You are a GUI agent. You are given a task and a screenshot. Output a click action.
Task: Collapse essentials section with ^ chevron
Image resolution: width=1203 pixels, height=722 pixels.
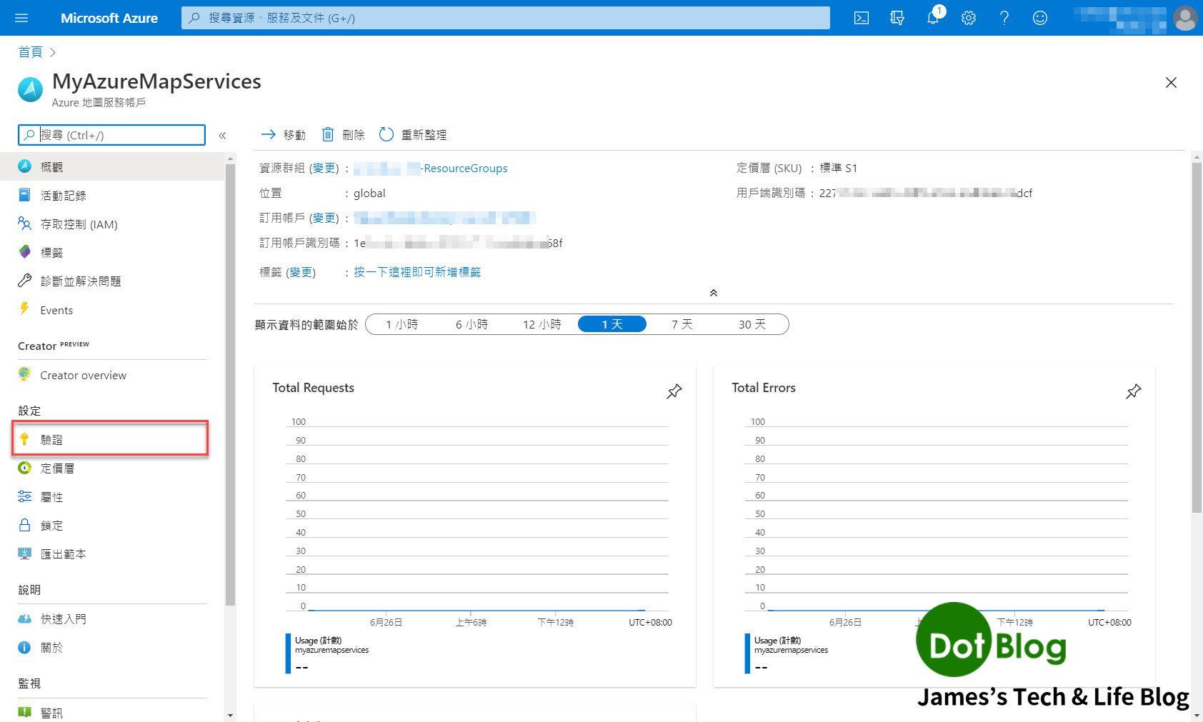coord(713,292)
